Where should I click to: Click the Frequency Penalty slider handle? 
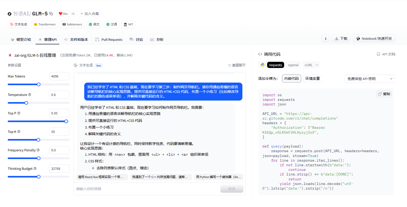(x=39, y=158)
